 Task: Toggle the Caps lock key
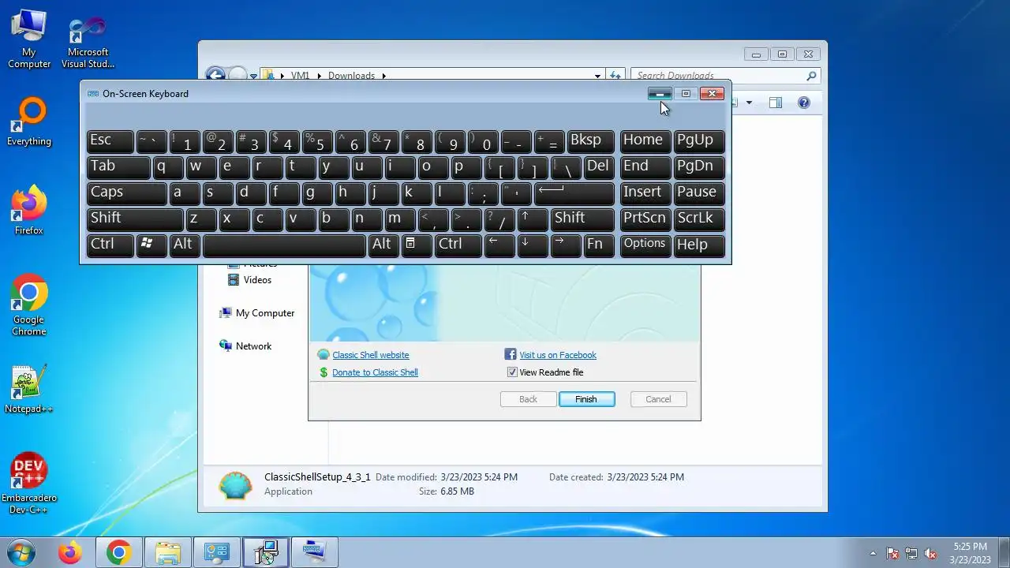tap(126, 193)
